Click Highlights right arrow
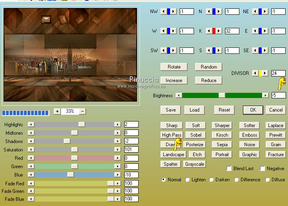 [118, 124]
